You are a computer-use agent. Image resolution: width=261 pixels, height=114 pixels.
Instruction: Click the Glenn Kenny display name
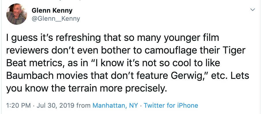(52, 11)
